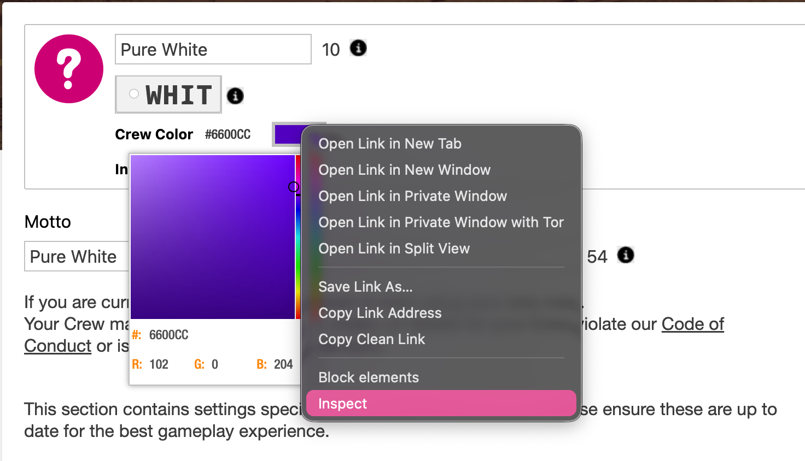Open the Code of Conduct link
This screenshot has width=805, height=461.
click(x=692, y=324)
